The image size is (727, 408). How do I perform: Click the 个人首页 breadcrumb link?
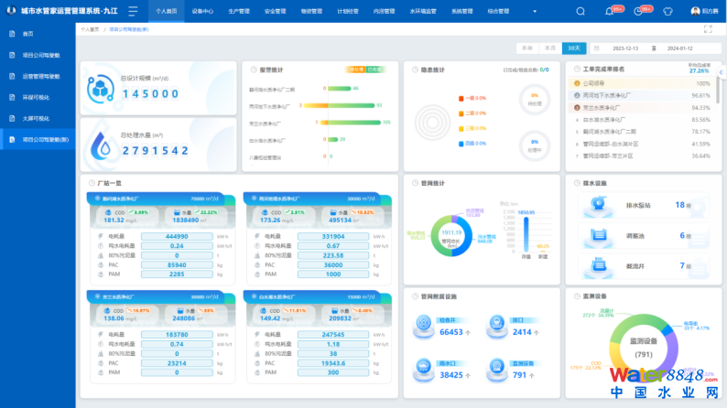(x=90, y=29)
